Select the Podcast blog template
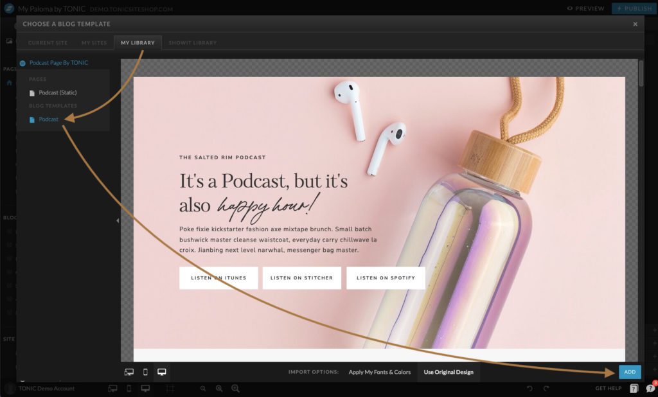 click(x=48, y=119)
